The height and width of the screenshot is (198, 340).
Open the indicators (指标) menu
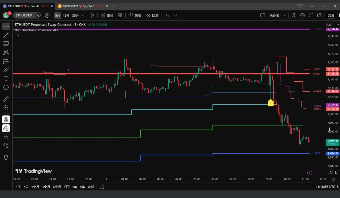click(107, 15)
